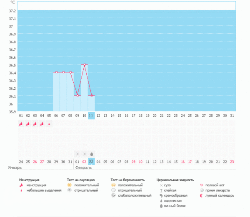Click the positive ovulation test legend icon
The width and height of the screenshot is (250, 217).
[70, 185]
